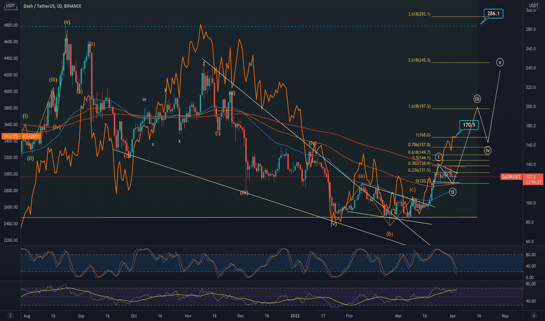Select the 1(168.0) Fibonacci level label

point(423,135)
